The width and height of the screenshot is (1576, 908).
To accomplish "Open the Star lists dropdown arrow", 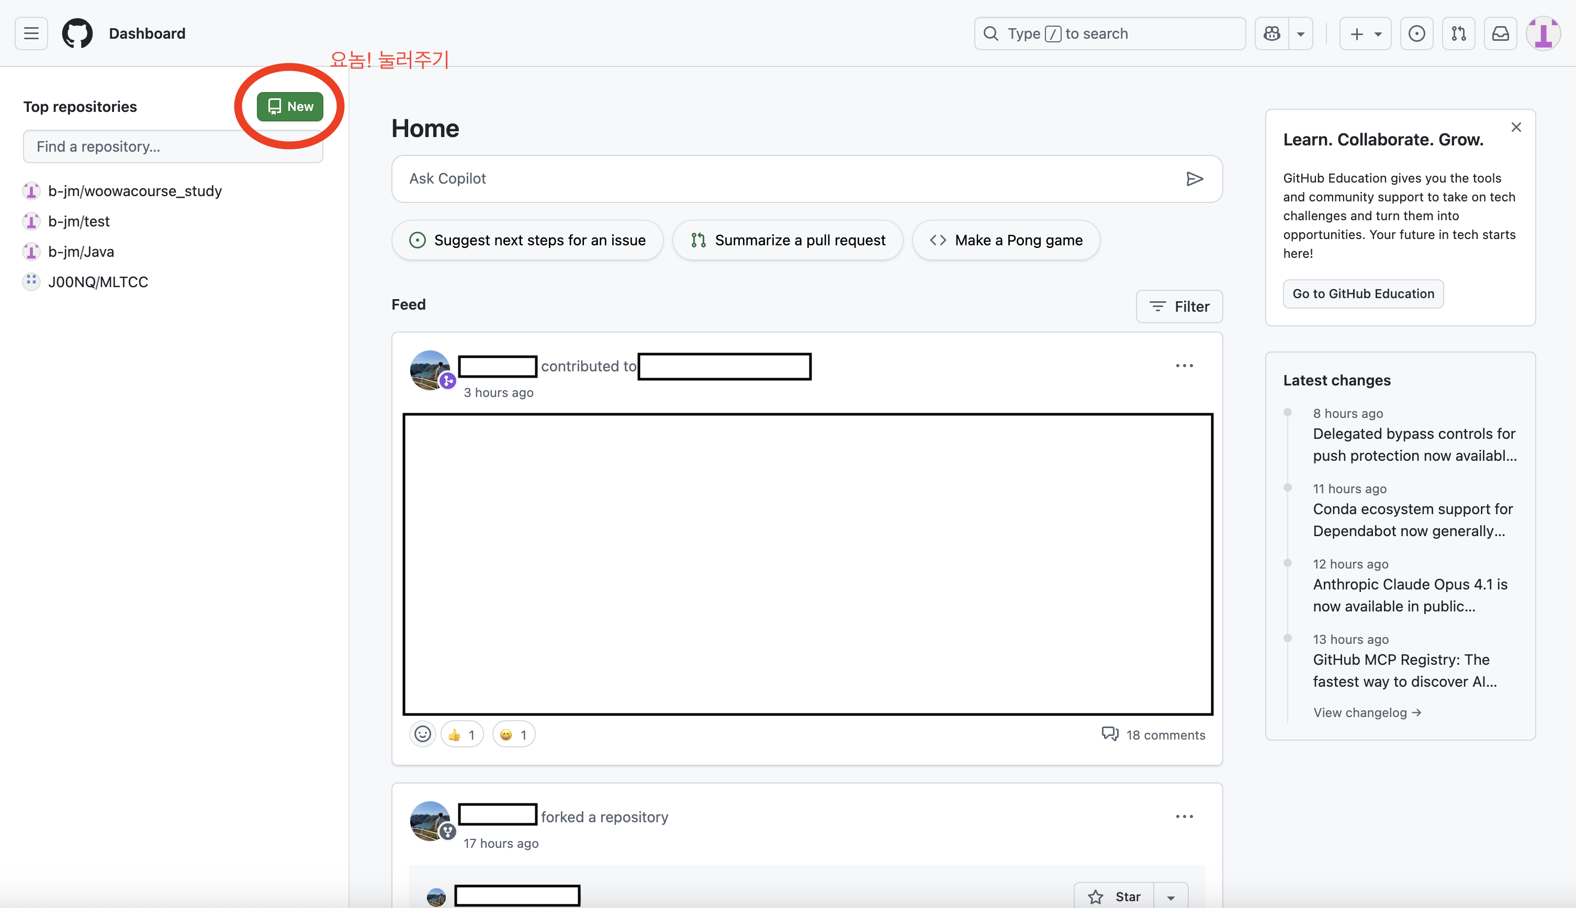I will [1170, 897].
